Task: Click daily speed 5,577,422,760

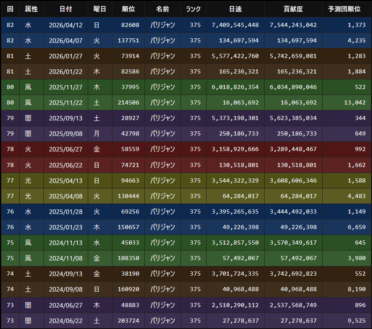Action: (235, 56)
